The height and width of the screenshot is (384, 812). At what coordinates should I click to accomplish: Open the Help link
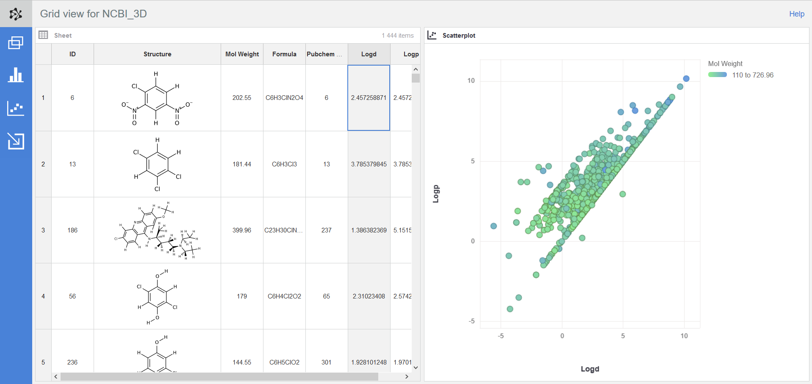(x=796, y=14)
